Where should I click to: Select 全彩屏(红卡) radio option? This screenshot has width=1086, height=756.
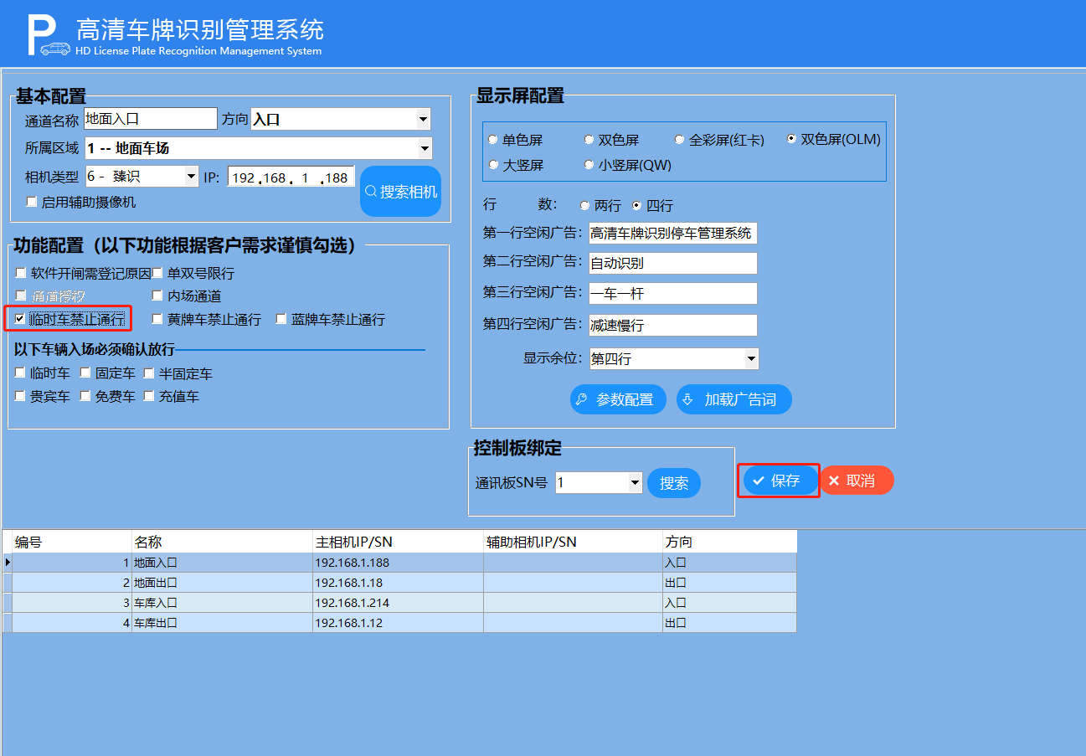point(680,140)
